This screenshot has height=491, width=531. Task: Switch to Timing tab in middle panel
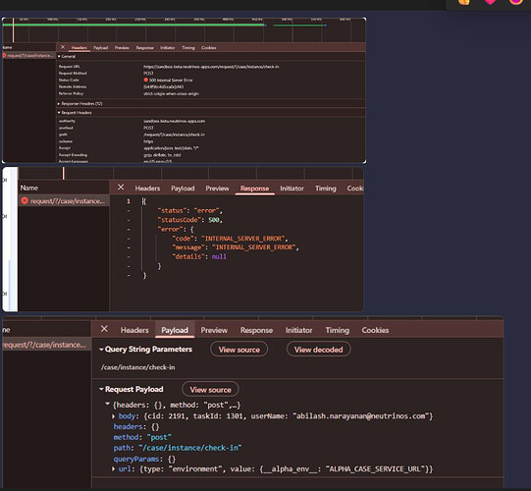[x=326, y=189]
